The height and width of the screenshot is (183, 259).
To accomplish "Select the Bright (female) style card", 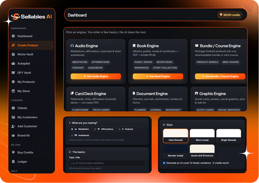I will (228, 136).
